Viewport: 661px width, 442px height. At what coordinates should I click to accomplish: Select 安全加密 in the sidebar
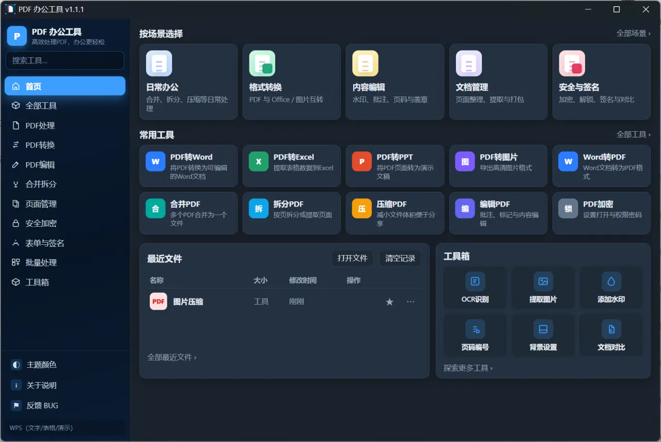(x=65, y=224)
